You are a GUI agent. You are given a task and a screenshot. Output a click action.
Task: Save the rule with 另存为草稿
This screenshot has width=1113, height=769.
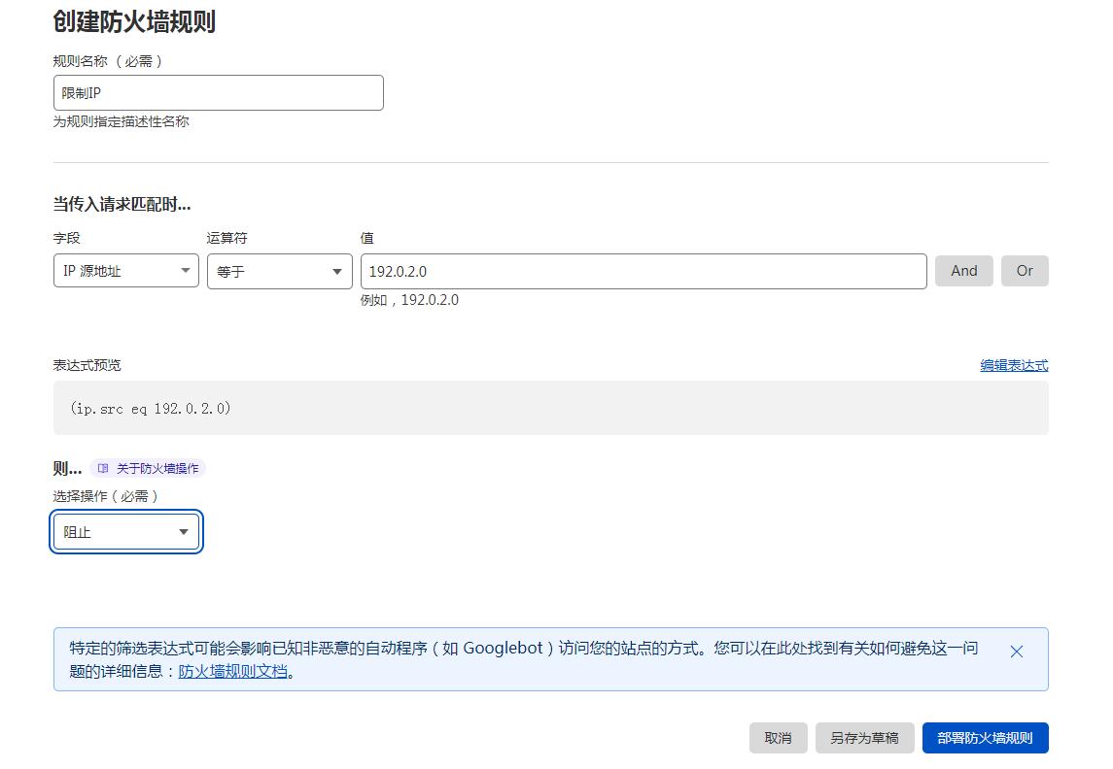coord(864,738)
